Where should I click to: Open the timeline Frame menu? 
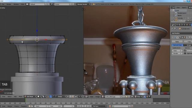(x=16, y=106)
